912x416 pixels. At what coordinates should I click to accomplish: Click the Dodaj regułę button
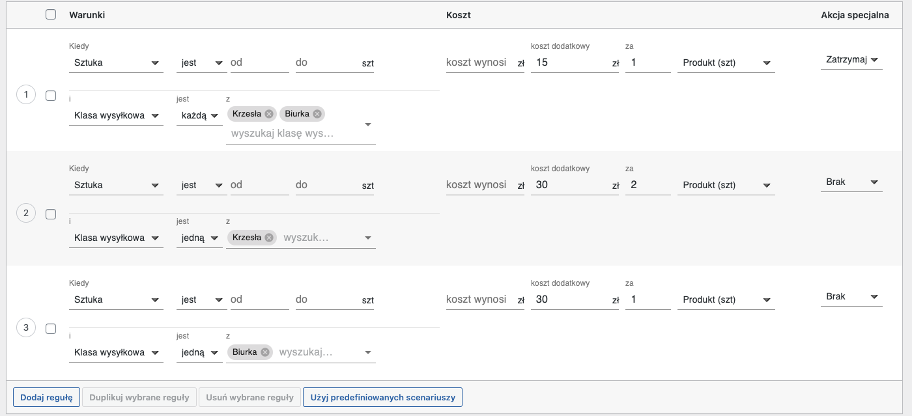46,397
